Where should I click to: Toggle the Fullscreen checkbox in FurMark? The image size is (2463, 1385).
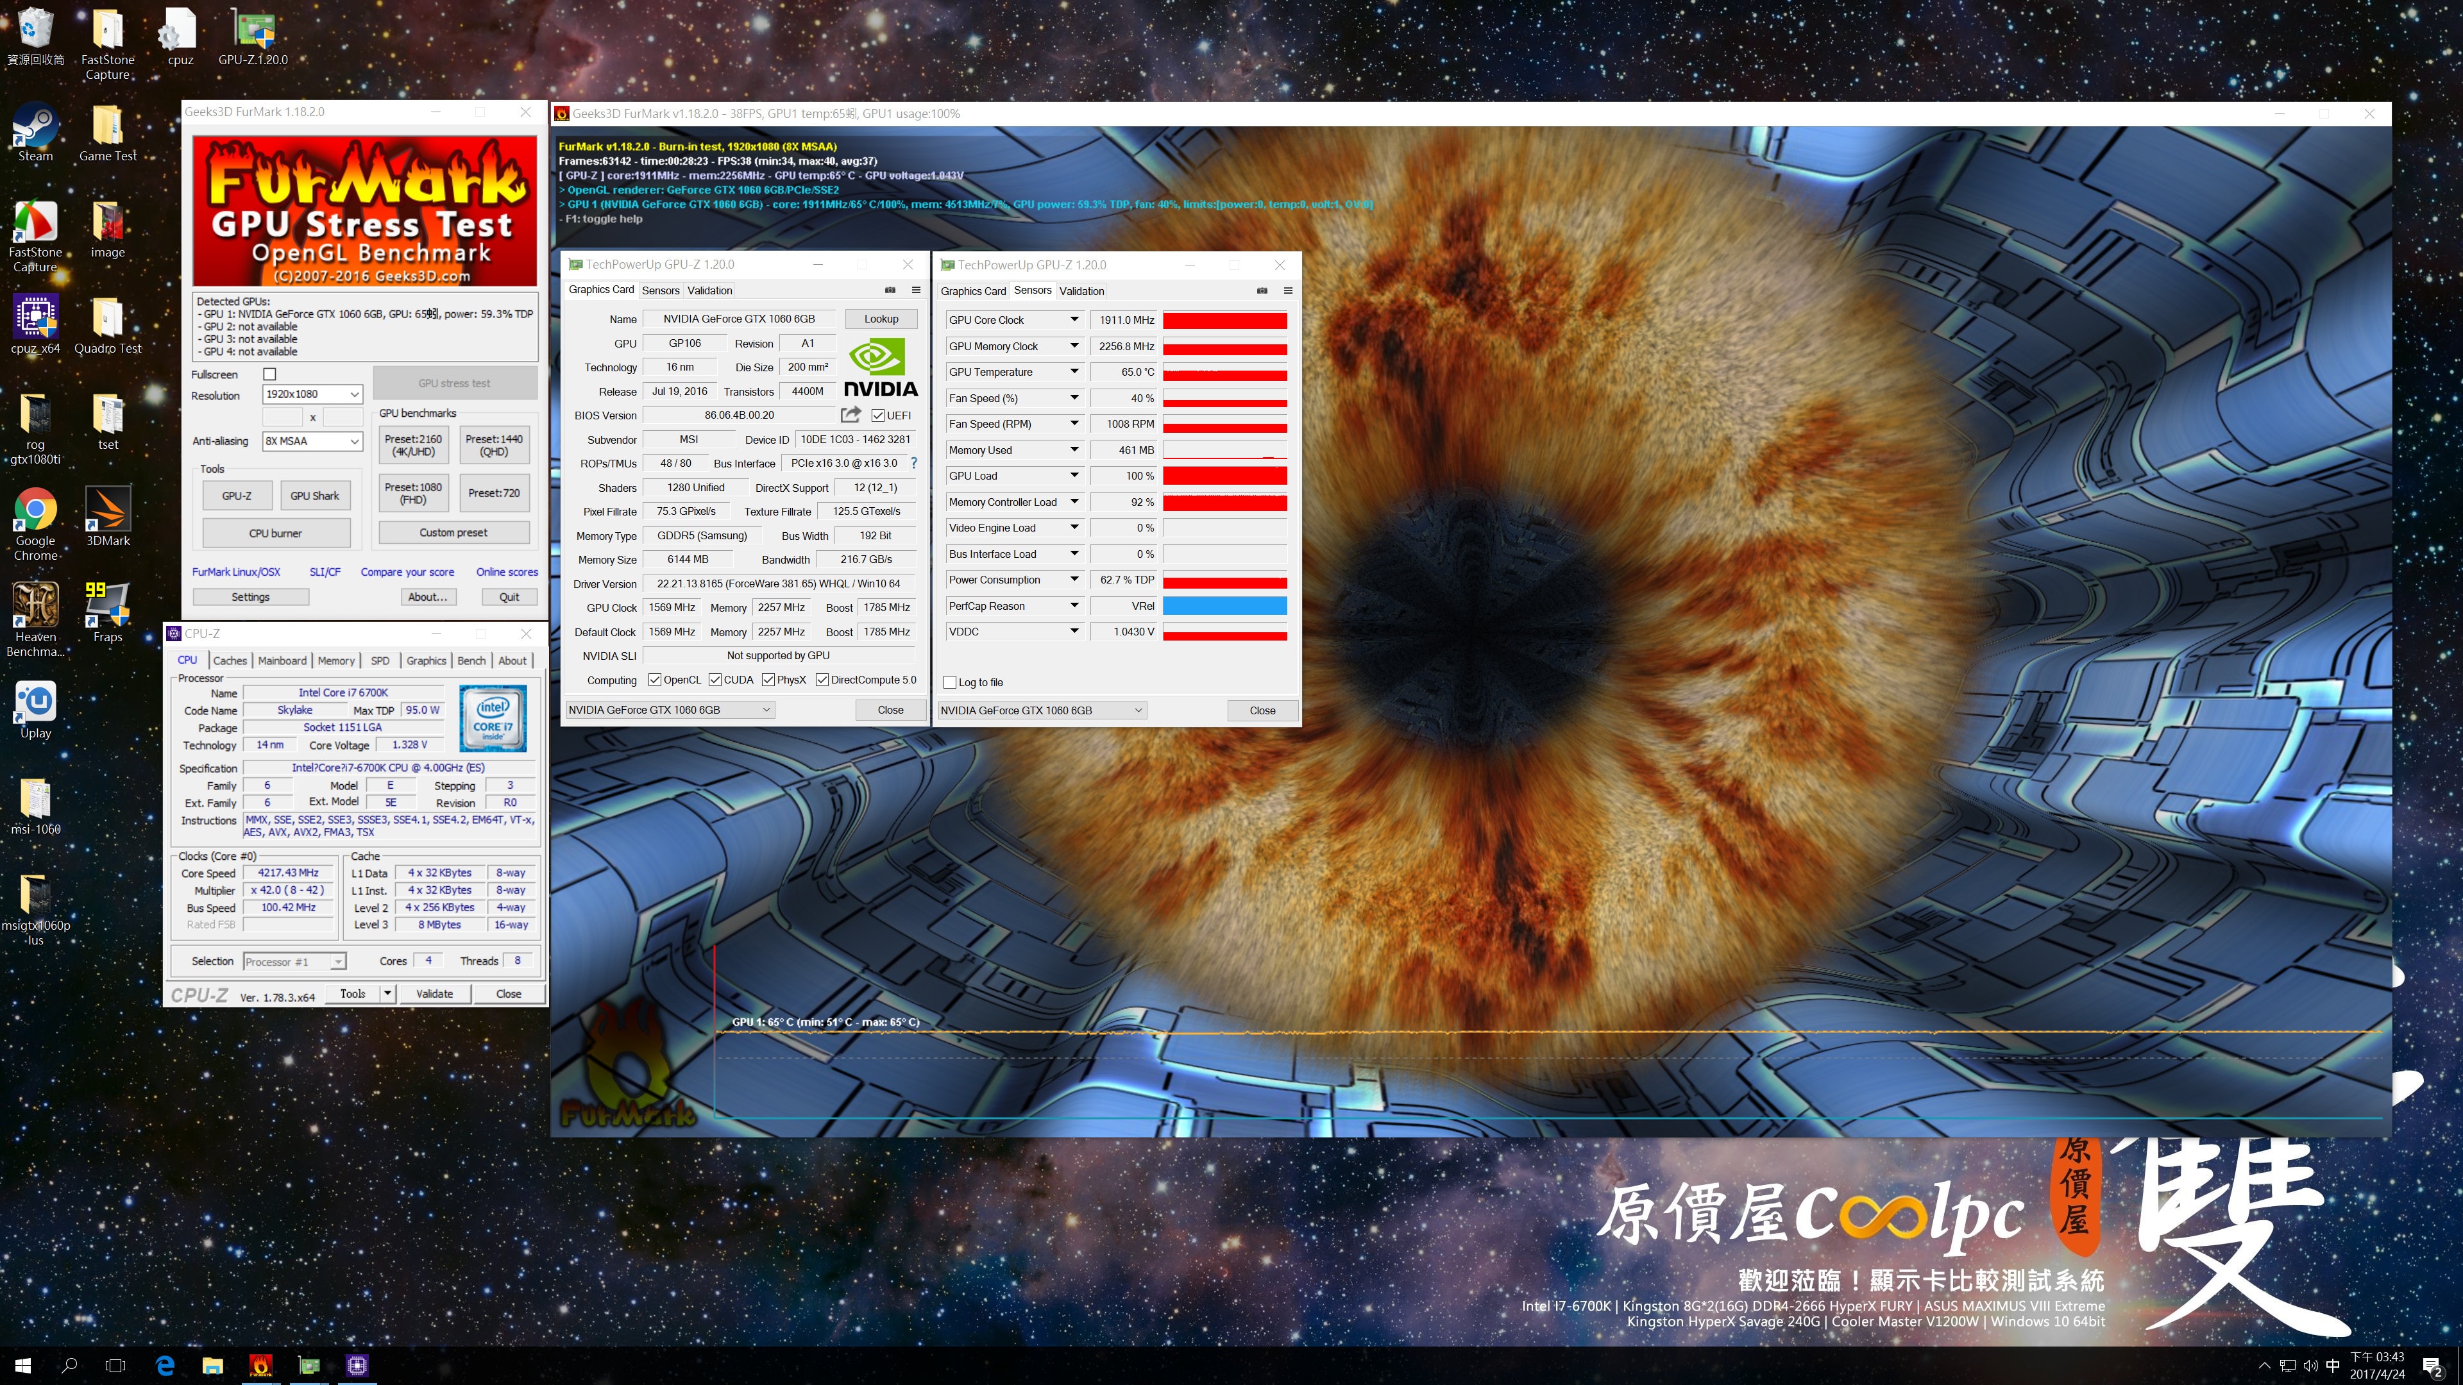click(269, 374)
